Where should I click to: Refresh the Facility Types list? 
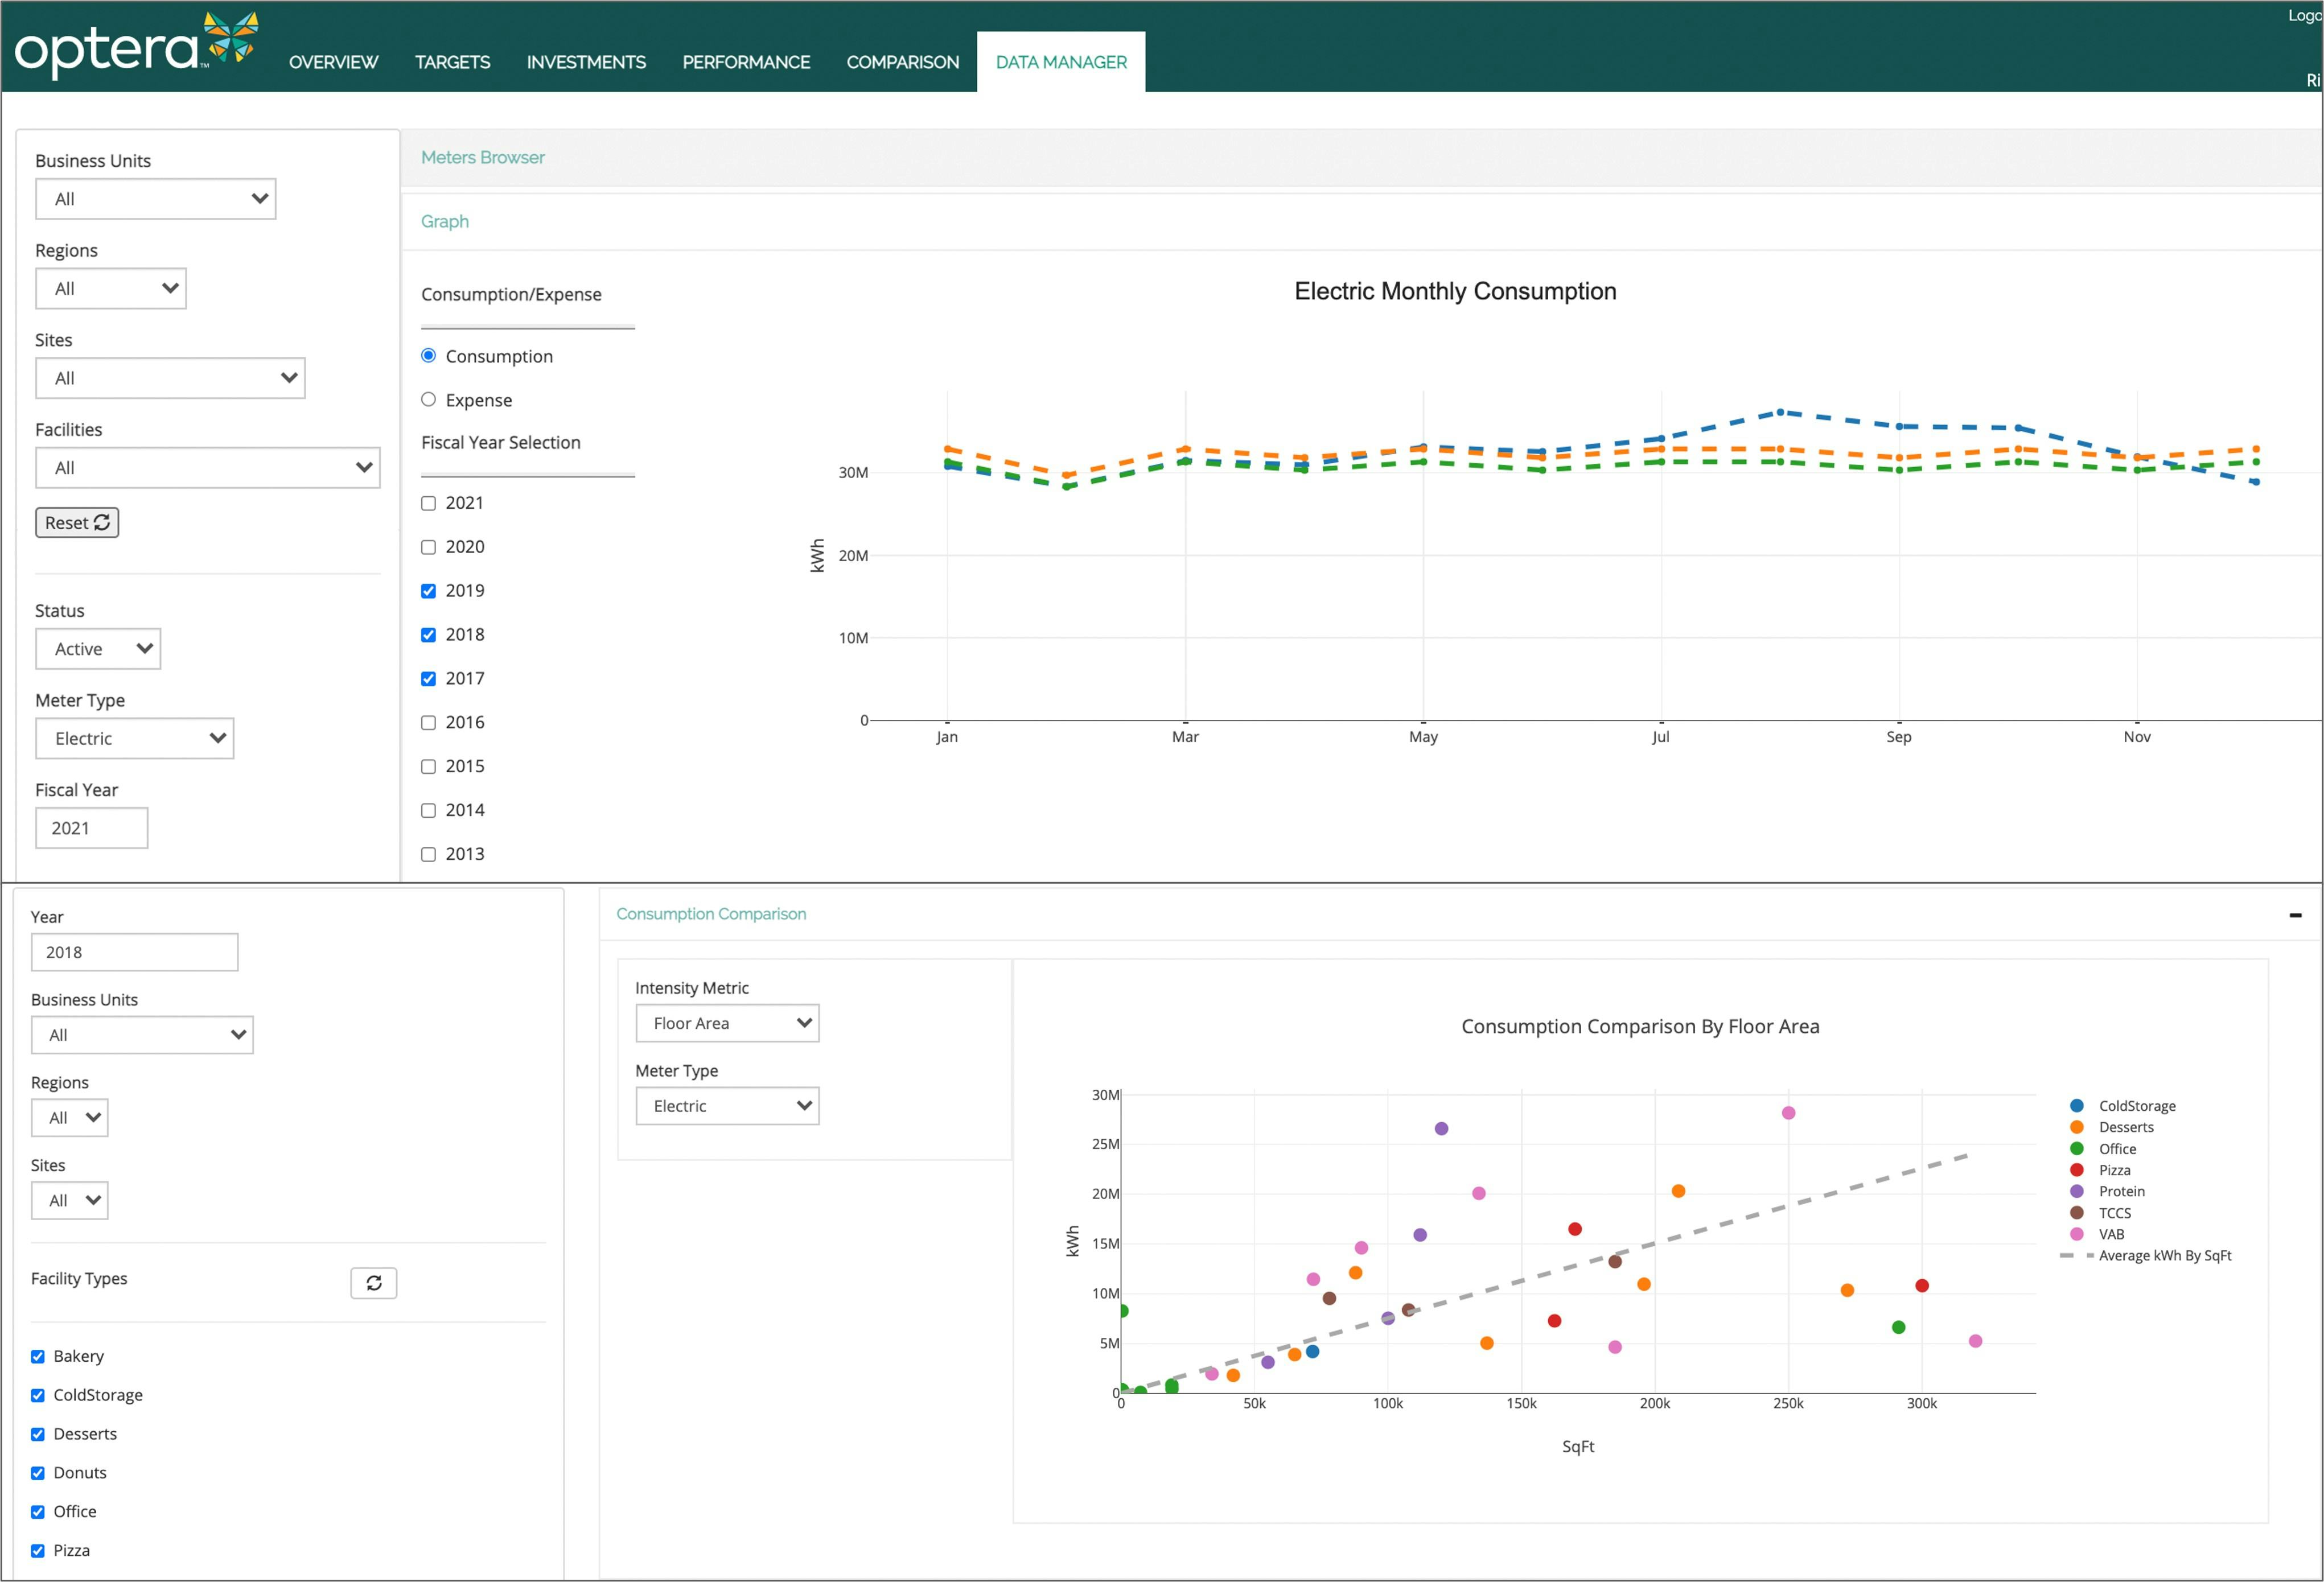(x=373, y=1283)
